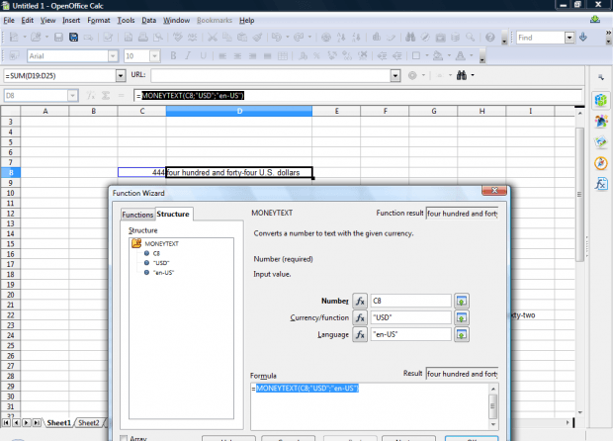Viewport: 613px width, 441px height.
Task: Click the Document as E-mail icon
Action: click(88, 38)
